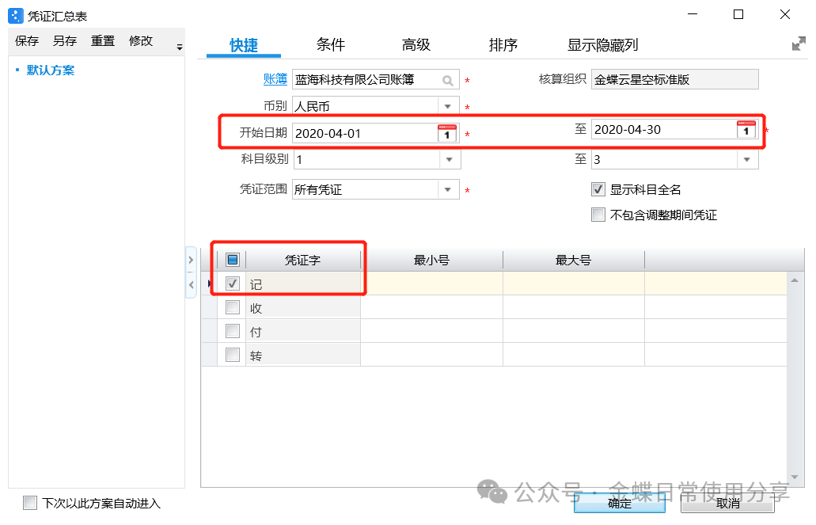Toggle the 显示科目全名 checkbox
Viewport: 816px width, 525px height.
pos(598,189)
